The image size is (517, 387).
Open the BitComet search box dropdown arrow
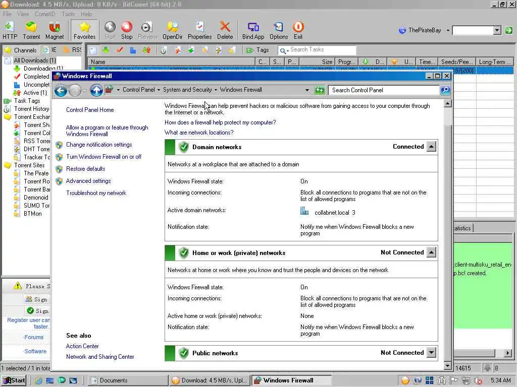(497, 30)
